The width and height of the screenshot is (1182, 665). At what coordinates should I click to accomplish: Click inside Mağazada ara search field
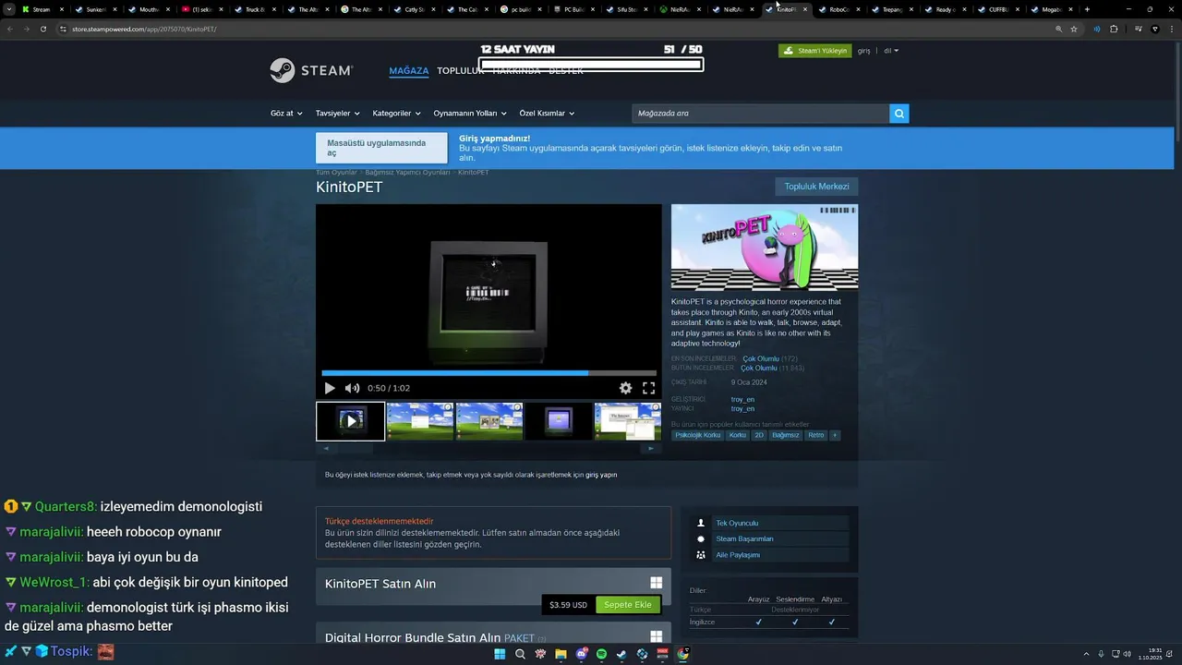[x=760, y=113]
